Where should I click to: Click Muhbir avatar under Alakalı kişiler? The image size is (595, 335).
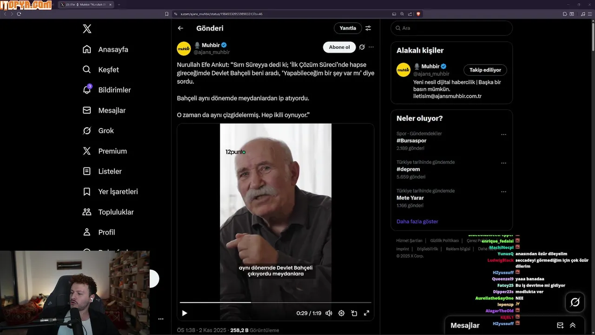click(x=403, y=70)
